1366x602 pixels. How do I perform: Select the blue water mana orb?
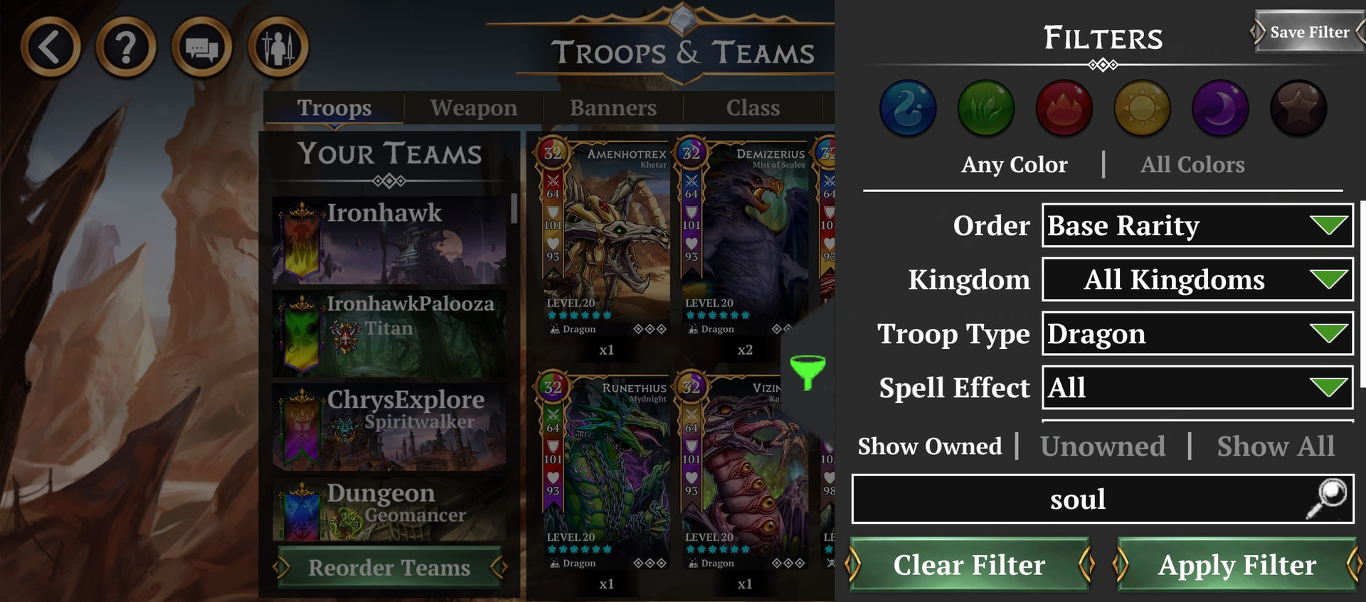(908, 108)
